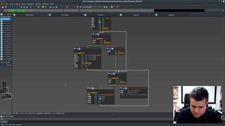Viewport: 225px width, 126px height.
Task: Click the group-nodes icon on loc_0009E34 block
Action: pyautogui.click(x=98, y=34)
